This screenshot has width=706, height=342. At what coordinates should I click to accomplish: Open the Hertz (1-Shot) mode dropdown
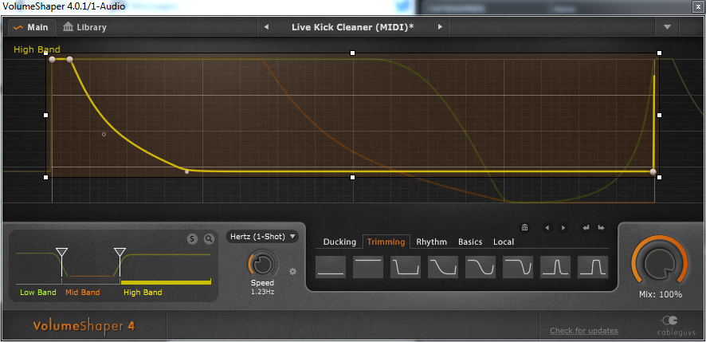(x=262, y=236)
